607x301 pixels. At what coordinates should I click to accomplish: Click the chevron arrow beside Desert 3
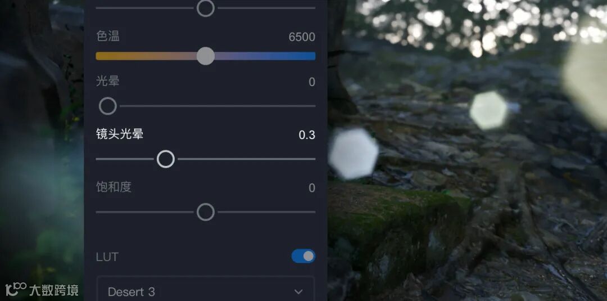pyautogui.click(x=298, y=291)
